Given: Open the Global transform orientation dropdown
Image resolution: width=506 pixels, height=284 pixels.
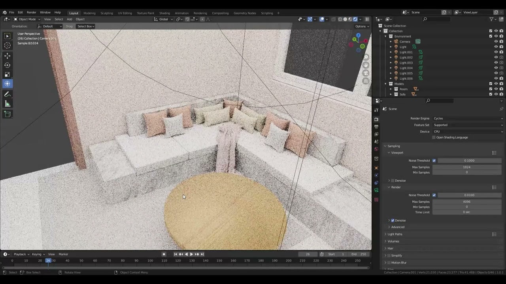Looking at the screenshot, I should click(163, 19).
